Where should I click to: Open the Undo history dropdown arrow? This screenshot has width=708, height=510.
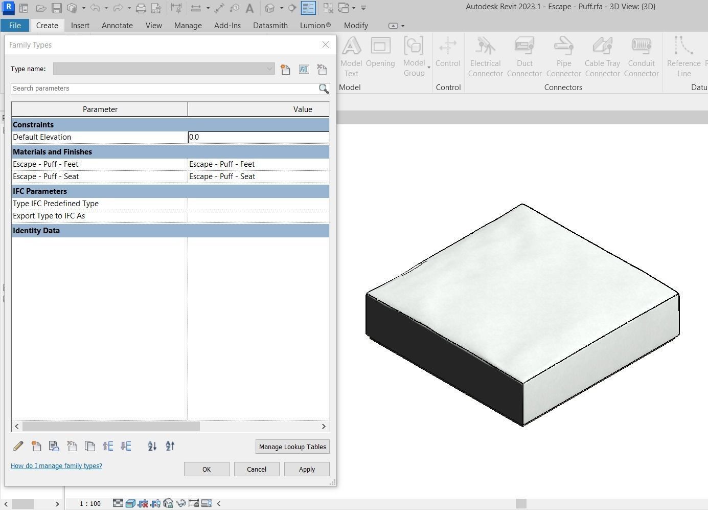pyautogui.click(x=106, y=8)
